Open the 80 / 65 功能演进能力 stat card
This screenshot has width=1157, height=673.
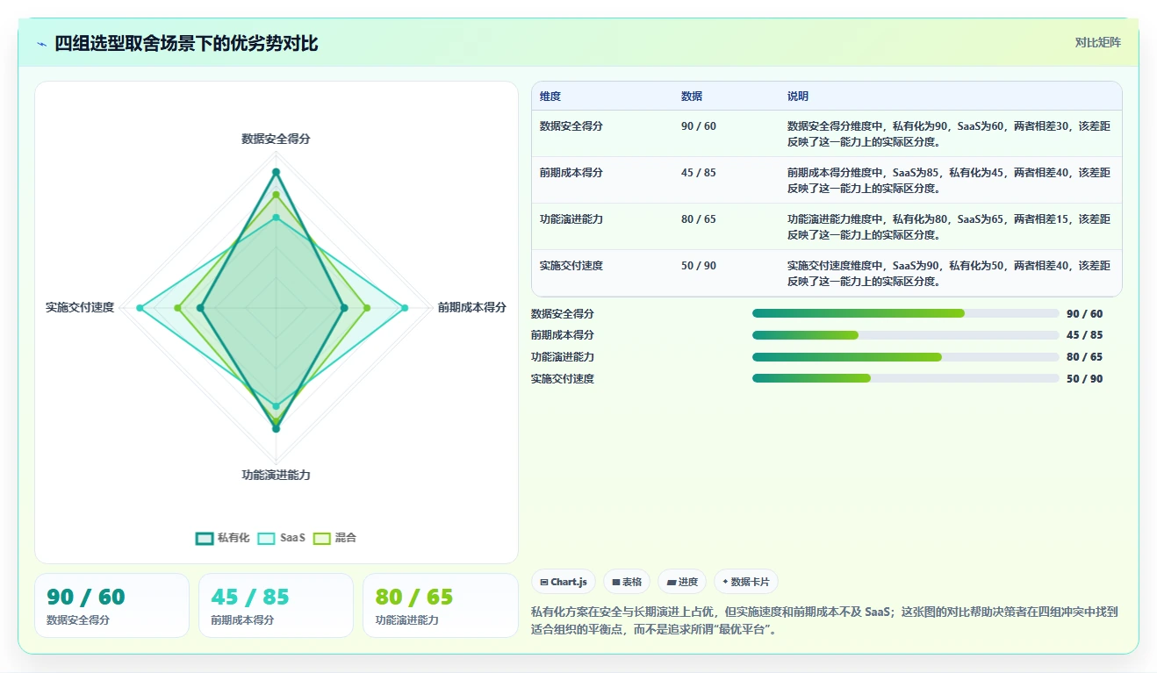coord(441,605)
